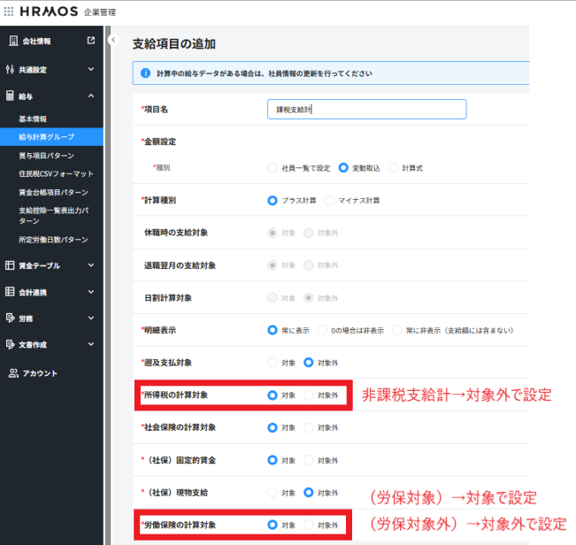Select マイナス計算 radio option
The width and height of the screenshot is (576, 545).
point(330,201)
